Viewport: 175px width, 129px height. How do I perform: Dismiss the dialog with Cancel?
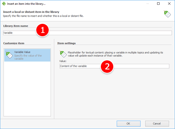coord(157,124)
